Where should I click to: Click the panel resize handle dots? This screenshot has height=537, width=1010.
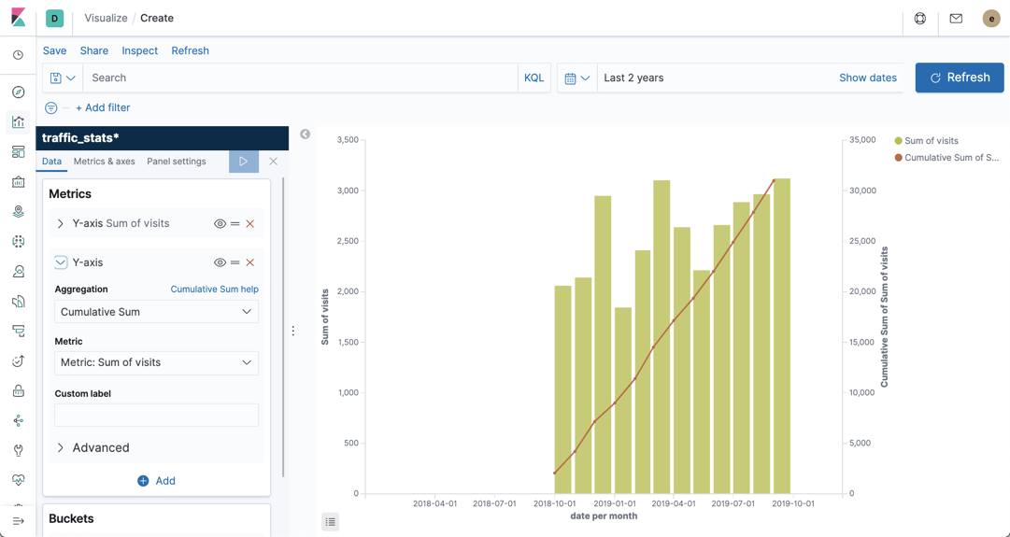pos(293,331)
